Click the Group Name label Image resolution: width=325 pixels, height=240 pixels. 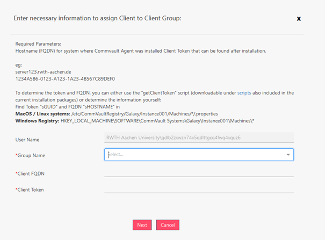(x=30, y=156)
